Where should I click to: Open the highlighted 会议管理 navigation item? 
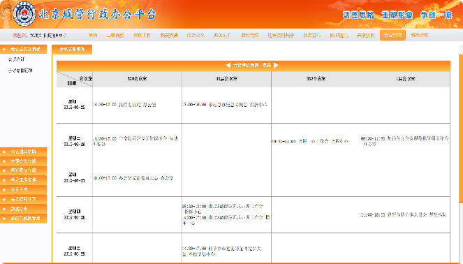392,35
